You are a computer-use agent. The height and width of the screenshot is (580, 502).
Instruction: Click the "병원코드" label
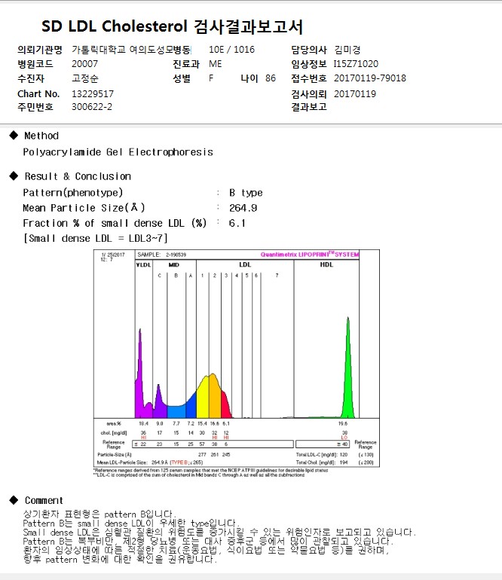[35, 63]
